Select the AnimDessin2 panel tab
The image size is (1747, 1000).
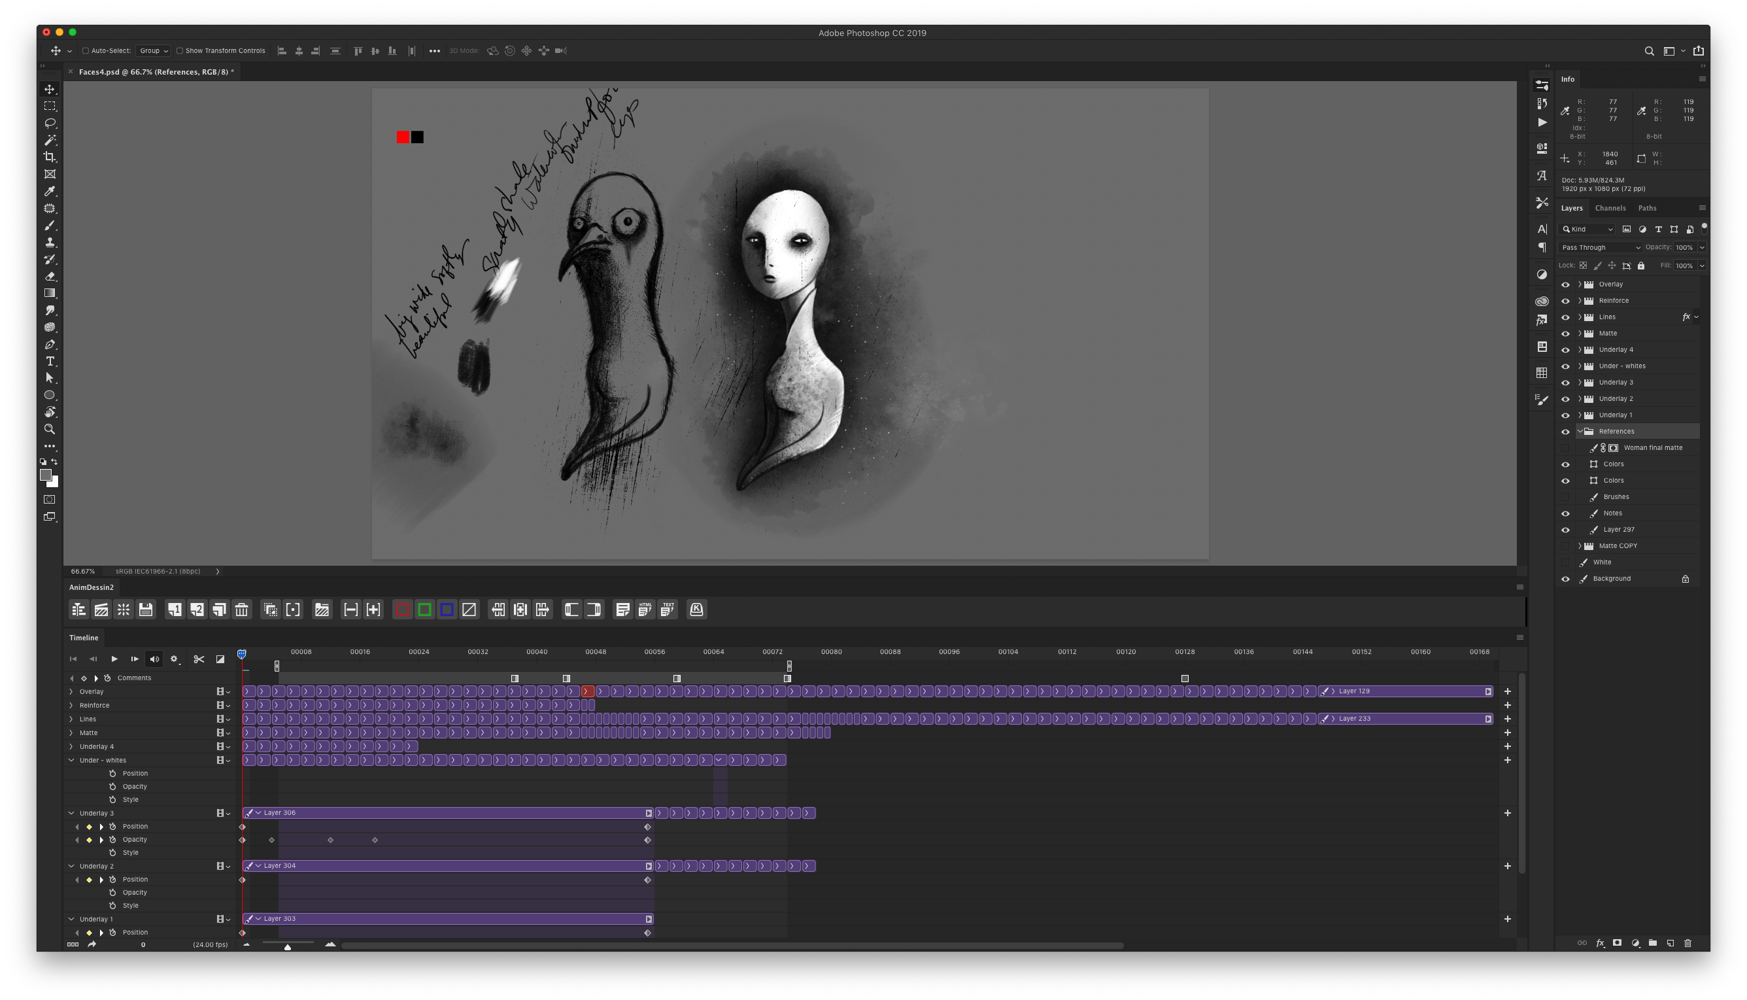tap(92, 587)
